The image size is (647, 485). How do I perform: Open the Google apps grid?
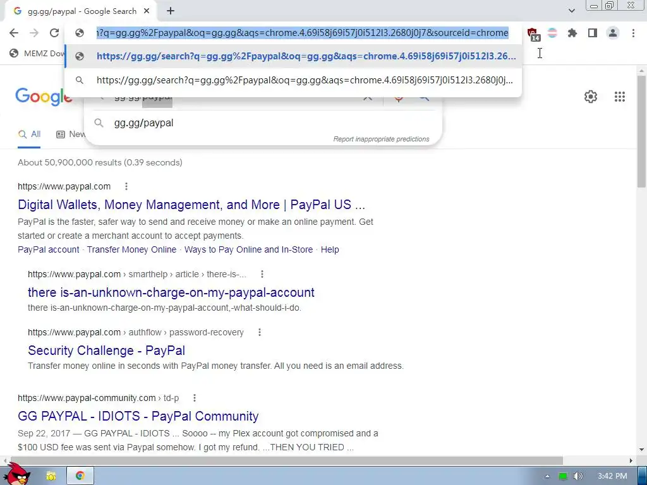619,97
